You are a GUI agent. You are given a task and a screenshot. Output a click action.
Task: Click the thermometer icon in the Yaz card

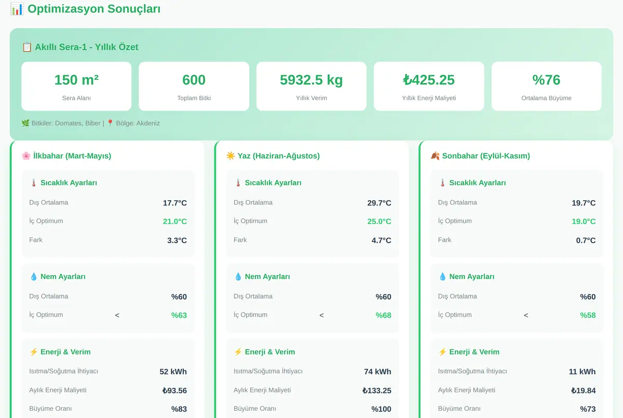[x=238, y=183]
